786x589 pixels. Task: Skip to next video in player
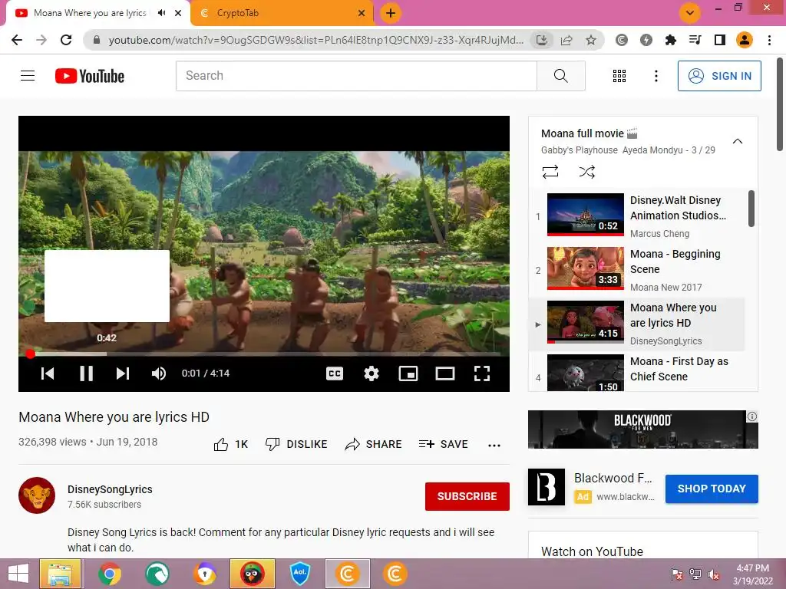tap(123, 373)
